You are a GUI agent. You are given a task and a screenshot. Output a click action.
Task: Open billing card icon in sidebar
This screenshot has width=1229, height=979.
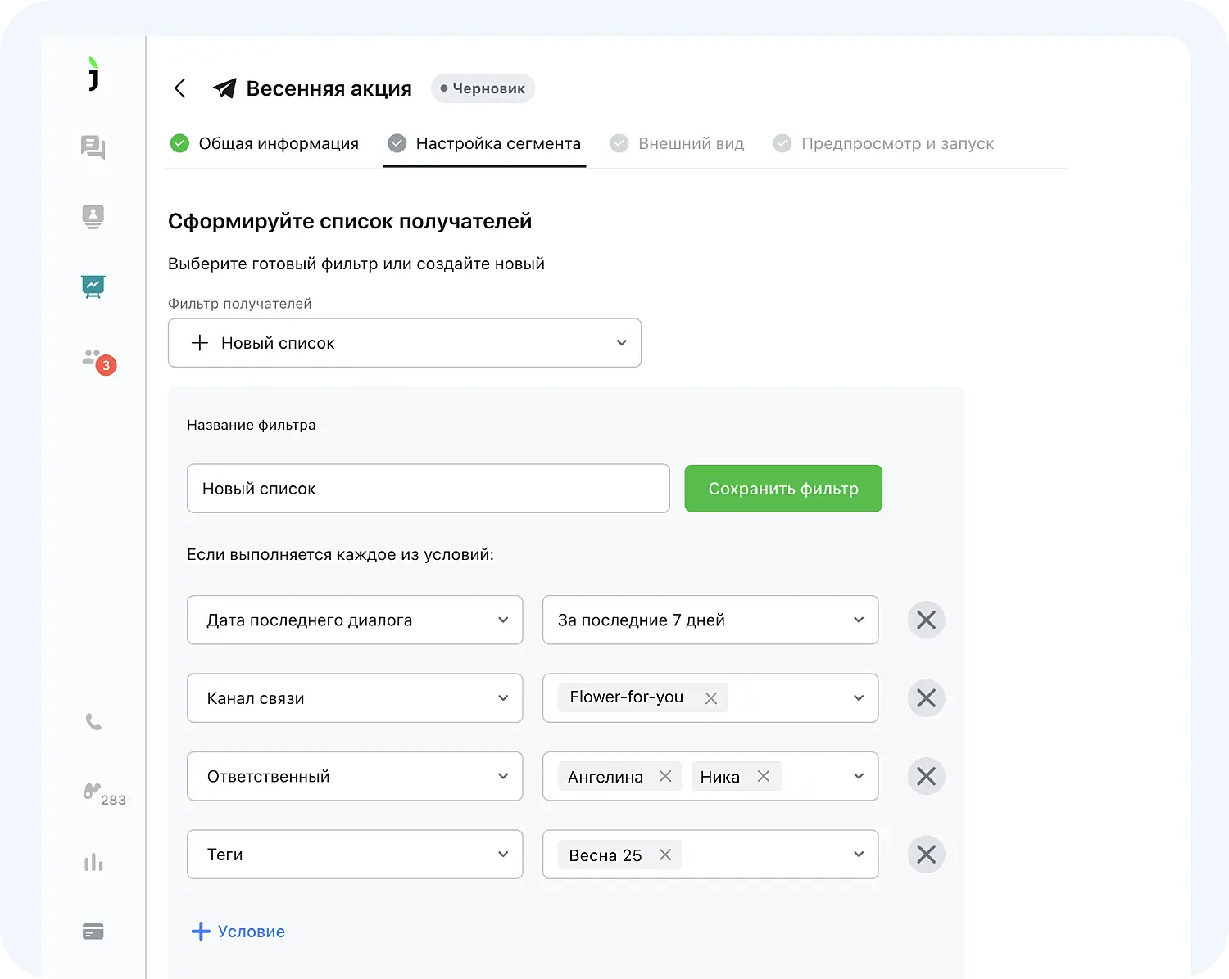(93, 931)
